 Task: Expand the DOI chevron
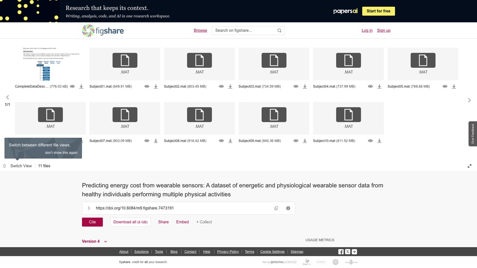coord(89,208)
